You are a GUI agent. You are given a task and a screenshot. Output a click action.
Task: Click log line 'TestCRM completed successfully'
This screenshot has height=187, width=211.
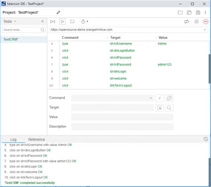29,183
